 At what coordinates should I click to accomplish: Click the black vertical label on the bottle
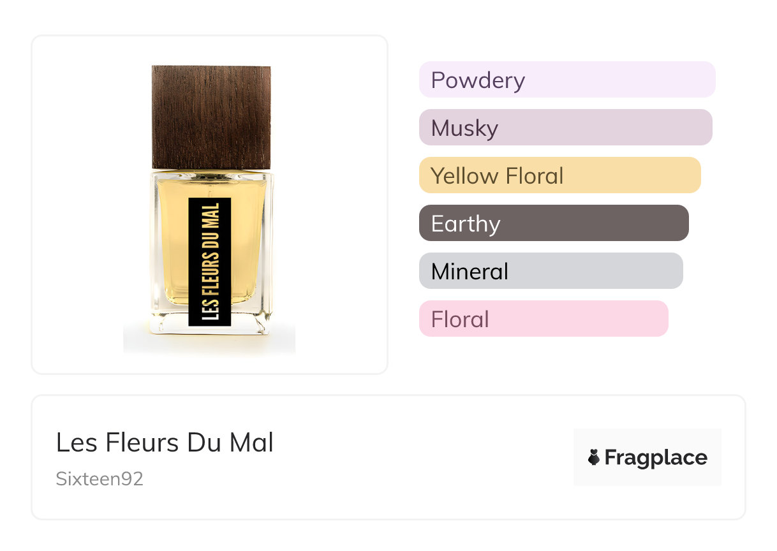pyautogui.click(x=209, y=261)
